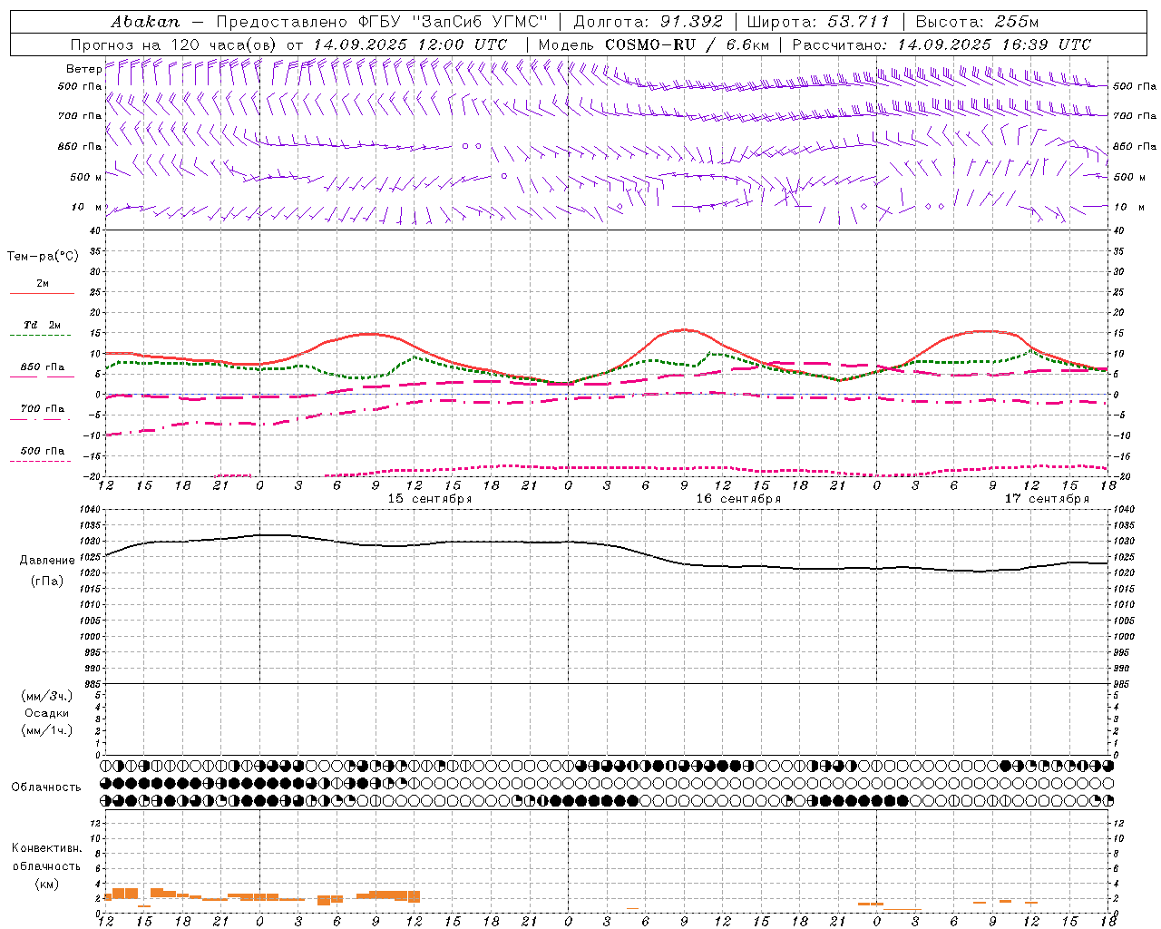Click the 1040 value on left pressure axis
This screenshot has height=929, width=1161.
(91, 510)
